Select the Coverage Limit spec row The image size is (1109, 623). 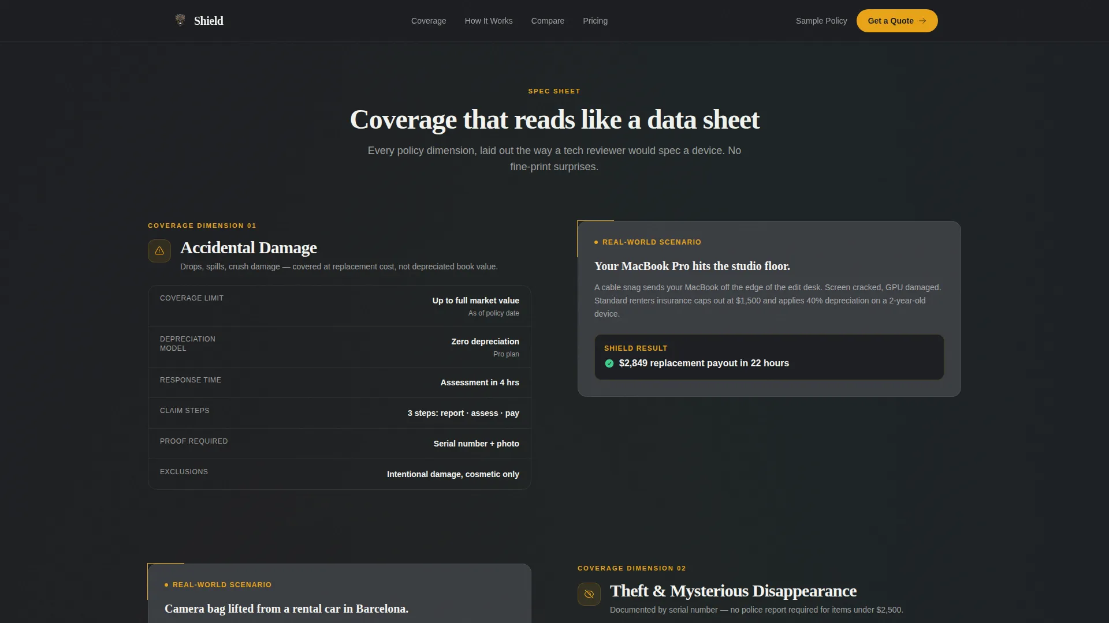click(340, 306)
